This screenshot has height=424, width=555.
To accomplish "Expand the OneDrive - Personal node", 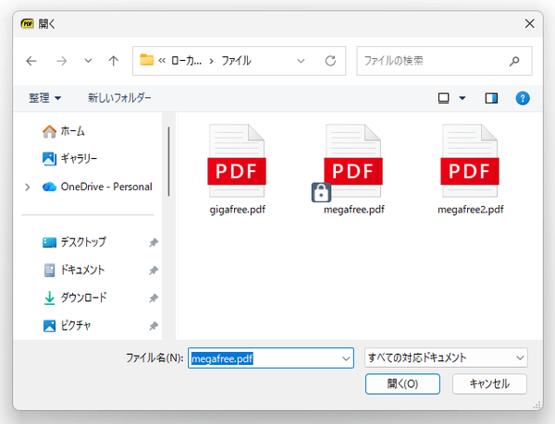I will (28, 187).
